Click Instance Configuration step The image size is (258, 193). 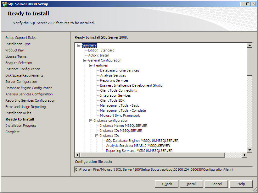(23, 69)
